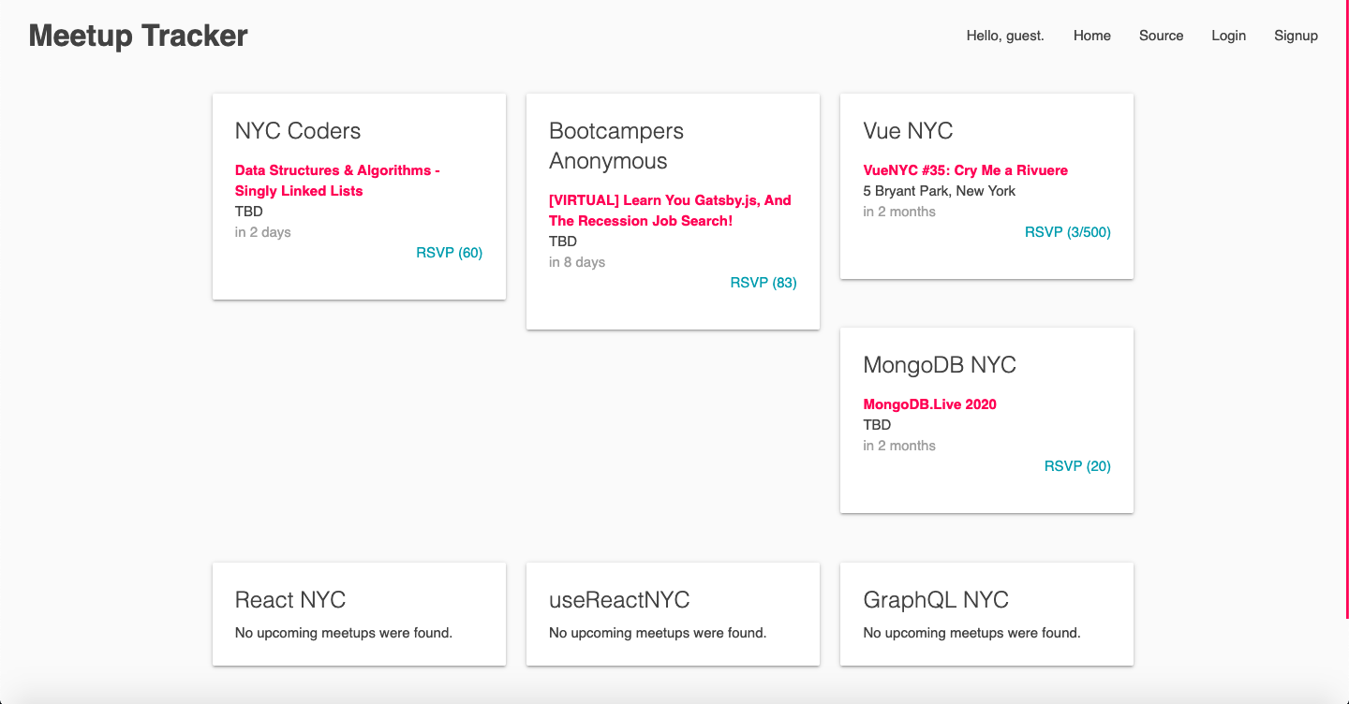Select the NYC Coders card heading

(x=298, y=131)
